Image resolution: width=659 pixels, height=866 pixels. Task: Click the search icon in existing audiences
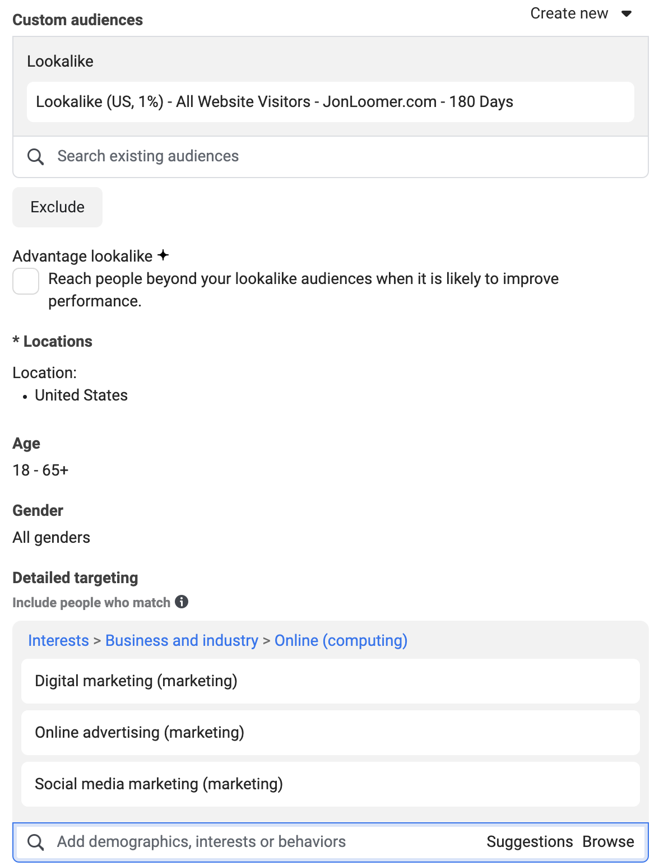35,156
